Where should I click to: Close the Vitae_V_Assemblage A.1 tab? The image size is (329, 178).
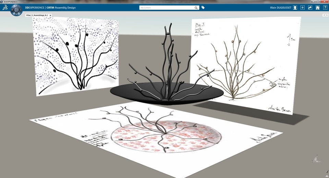click(50, 15)
